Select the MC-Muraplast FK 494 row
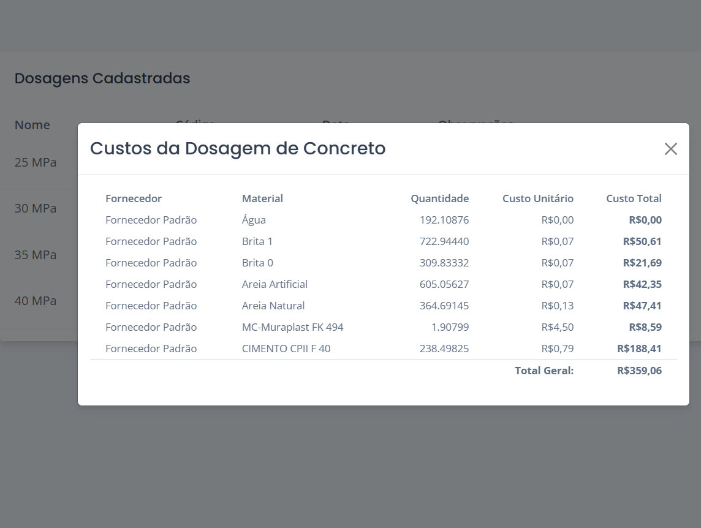 point(292,327)
